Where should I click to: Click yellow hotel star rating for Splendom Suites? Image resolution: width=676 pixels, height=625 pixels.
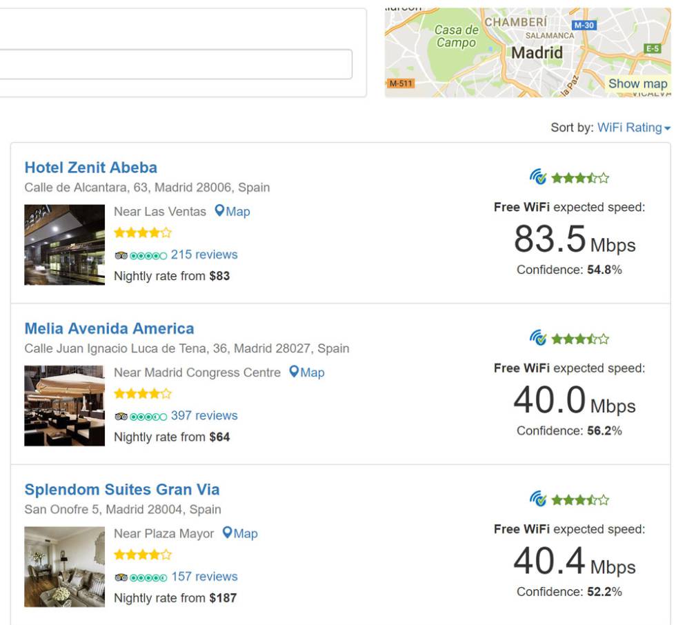[x=143, y=555]
